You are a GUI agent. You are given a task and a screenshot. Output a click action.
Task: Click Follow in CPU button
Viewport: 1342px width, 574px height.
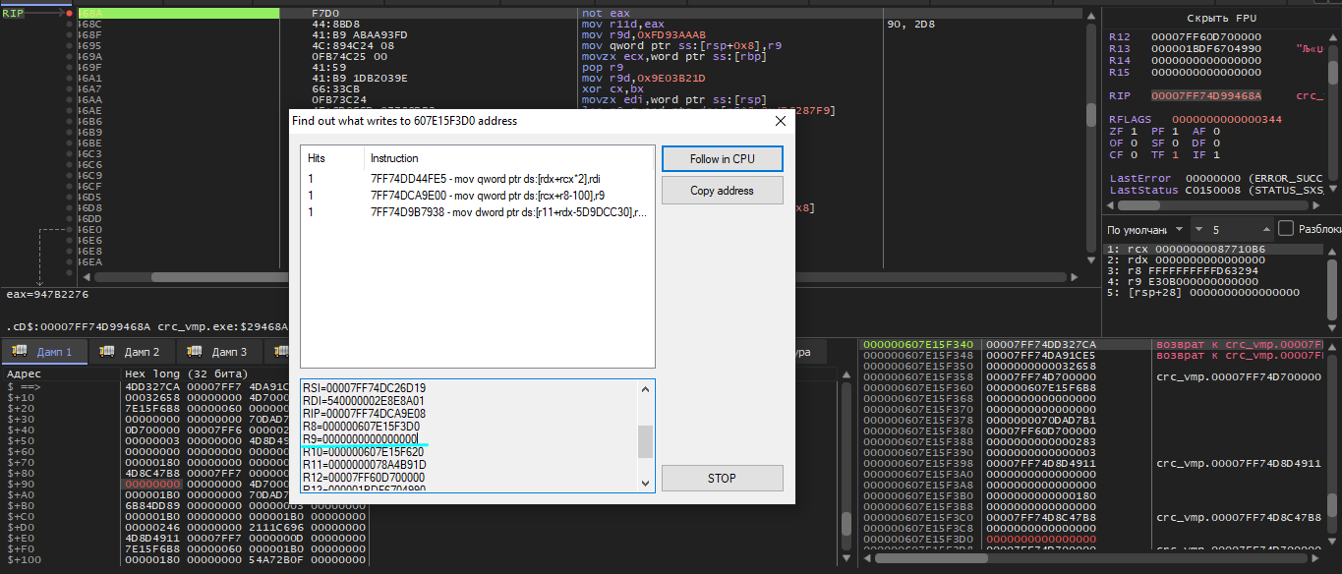723,159
